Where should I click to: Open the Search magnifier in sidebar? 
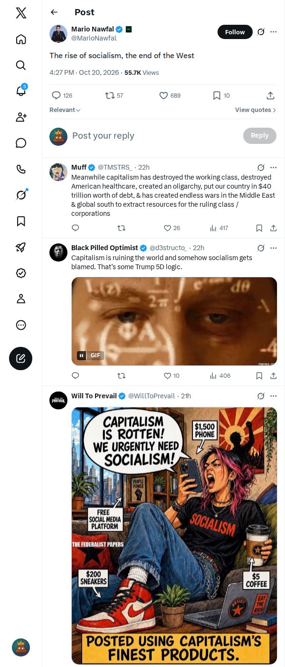pyautogui.click(x=21, y=65)
